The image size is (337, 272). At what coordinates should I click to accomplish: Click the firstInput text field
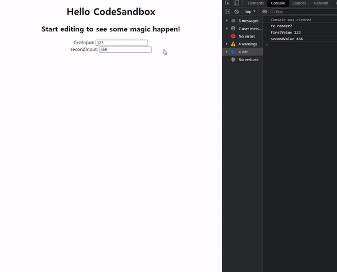pyautogui.click(x=122, y=43)
